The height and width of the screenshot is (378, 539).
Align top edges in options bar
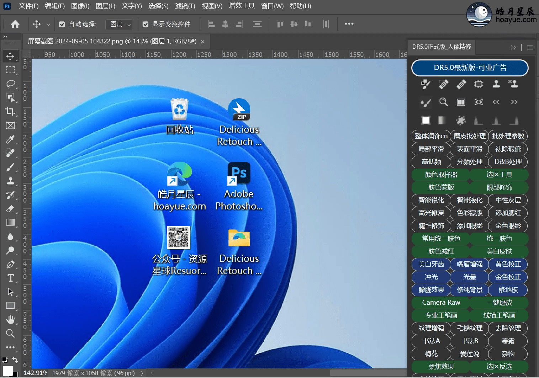[280, 24]
